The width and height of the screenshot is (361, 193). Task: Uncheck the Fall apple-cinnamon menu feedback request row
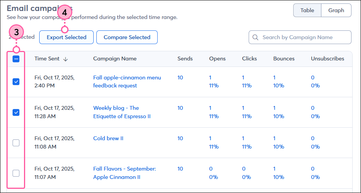click(x=16, y=82)
